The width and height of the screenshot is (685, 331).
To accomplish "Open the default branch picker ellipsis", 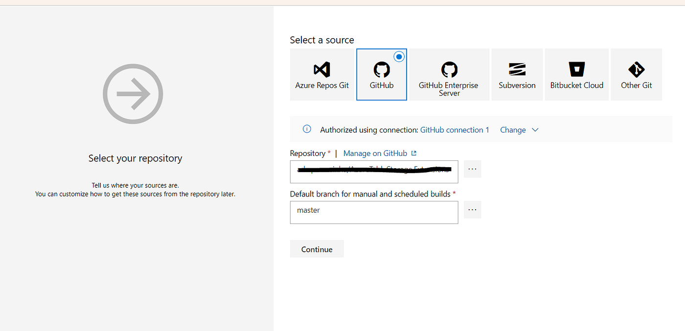I will (x=472, y=209).
